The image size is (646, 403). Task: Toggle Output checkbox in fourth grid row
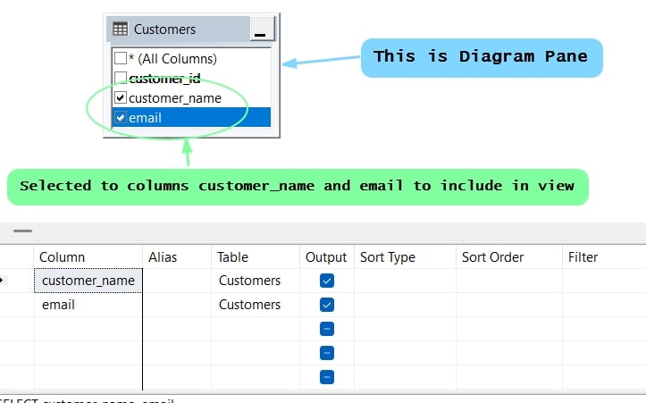(x=327, y=353)
